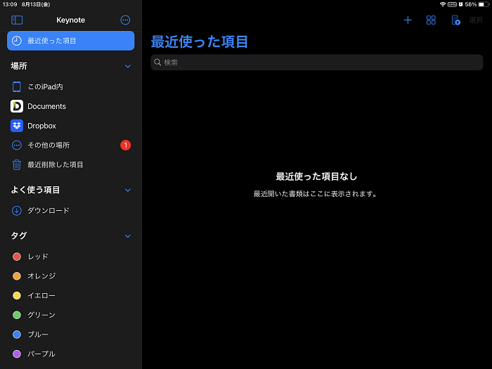Click the よく使う項目 section header

[35, 190]
